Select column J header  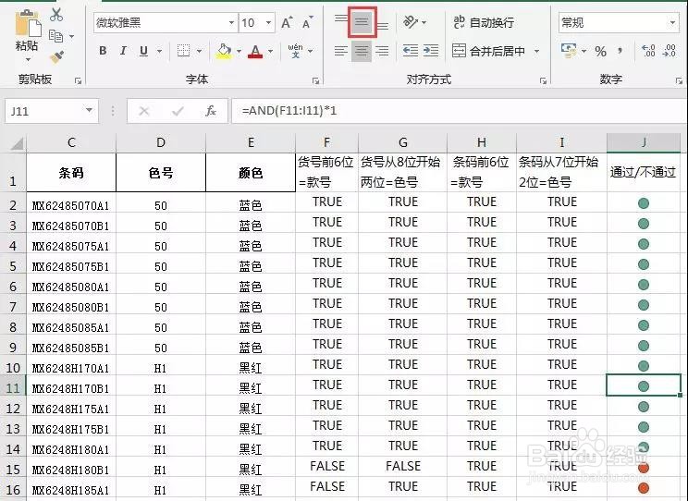coord(644,142)
